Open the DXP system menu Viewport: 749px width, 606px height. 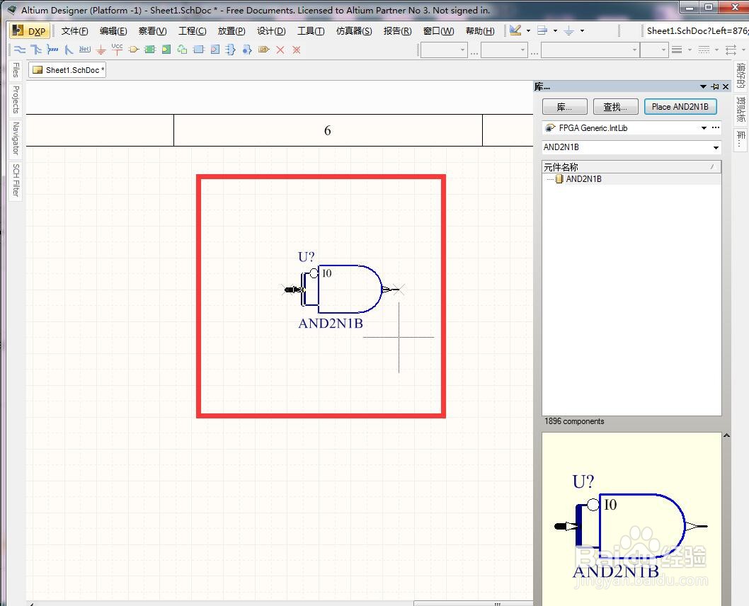30,31
